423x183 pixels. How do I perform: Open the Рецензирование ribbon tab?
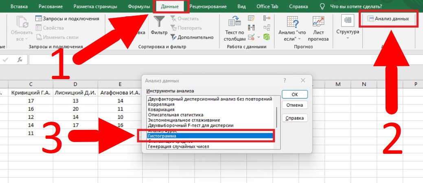pos(208,6)
